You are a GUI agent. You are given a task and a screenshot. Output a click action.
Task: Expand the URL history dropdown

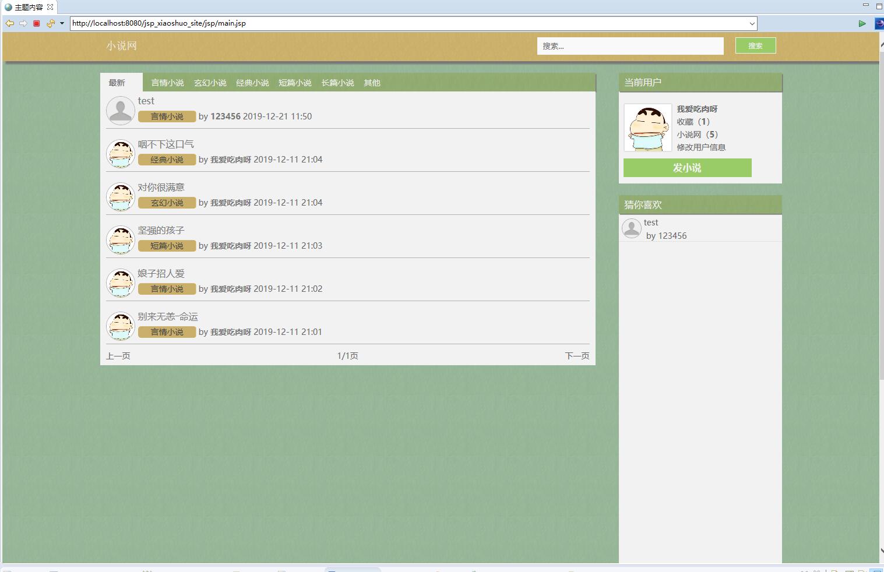click(752, 24)
